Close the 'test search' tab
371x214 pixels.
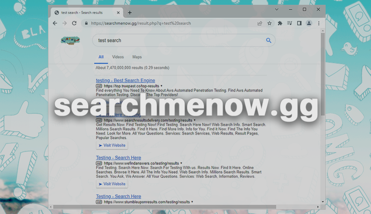(118, 13)
